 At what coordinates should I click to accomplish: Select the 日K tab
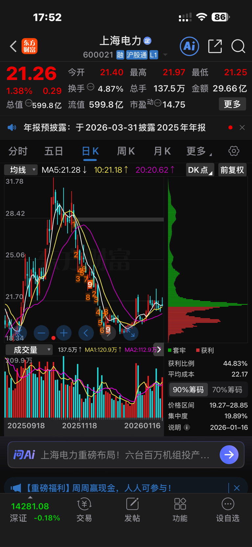[x=90, y=151]
